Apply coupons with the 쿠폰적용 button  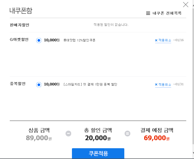(x=98, y=153)
